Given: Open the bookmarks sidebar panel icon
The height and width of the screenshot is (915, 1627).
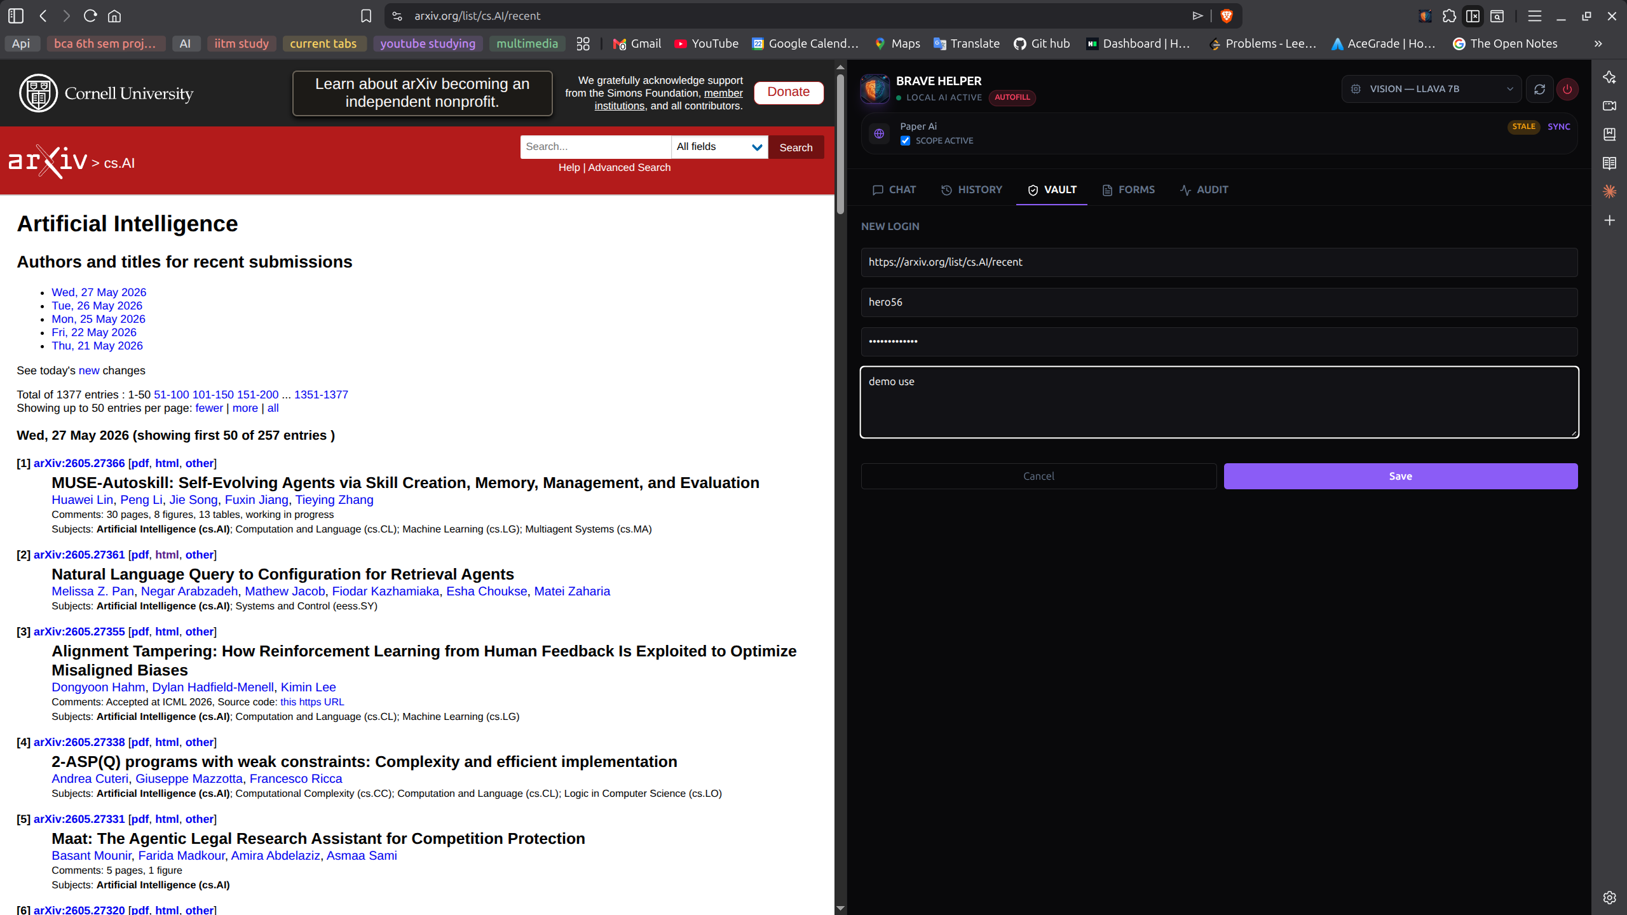Looking at the screenshot, I should [1609, 134].
